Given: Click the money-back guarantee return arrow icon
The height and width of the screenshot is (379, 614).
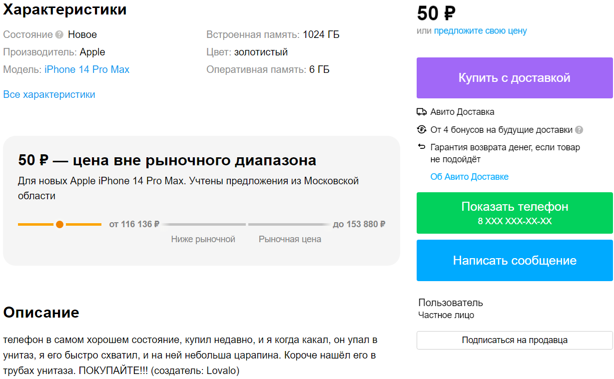Looking at the screenshot, I should (x=421, y=147).
